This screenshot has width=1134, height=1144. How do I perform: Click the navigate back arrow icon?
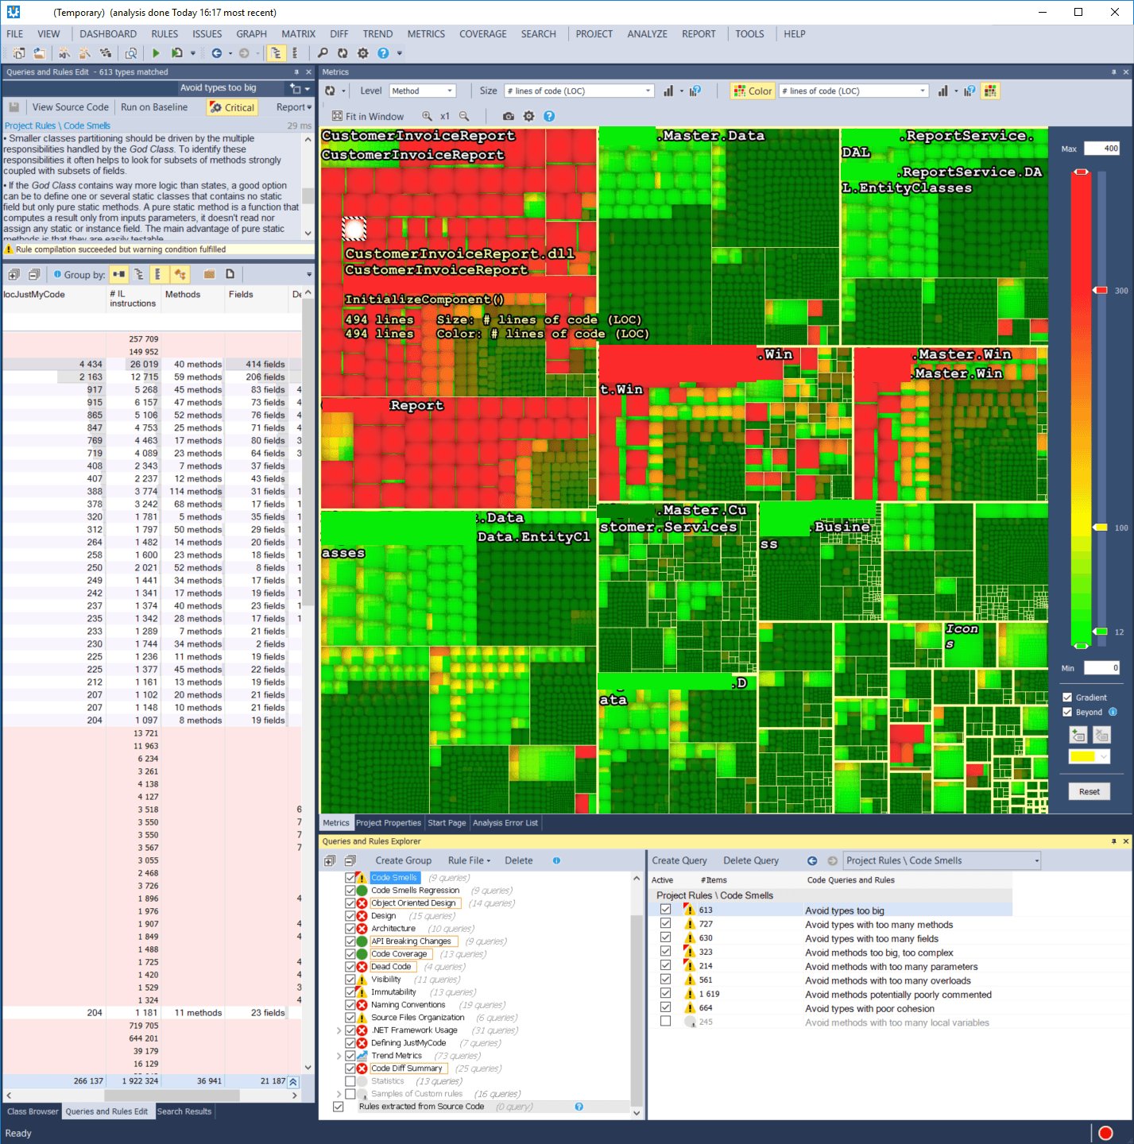[x=216, y=53]
